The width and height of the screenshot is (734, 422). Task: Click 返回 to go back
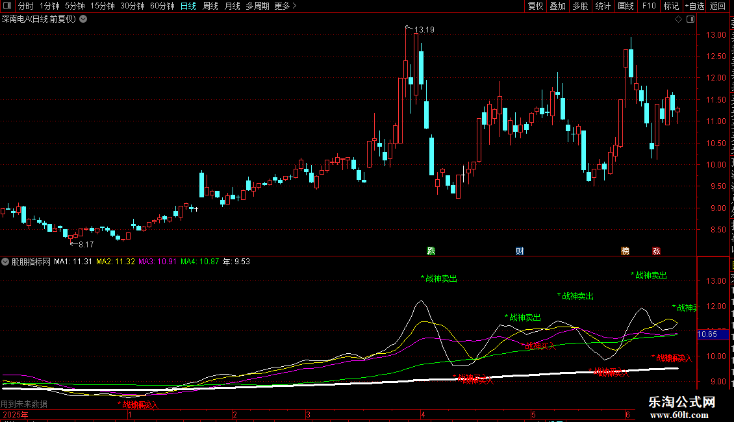coord(718,6)
